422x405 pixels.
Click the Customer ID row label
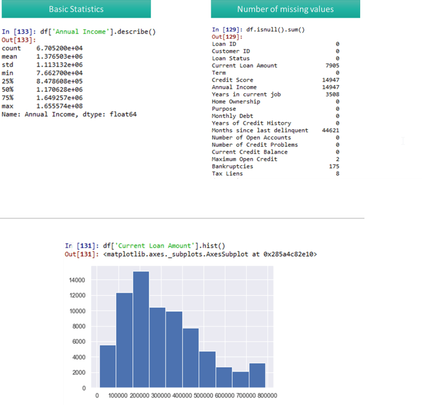(231, 51)
